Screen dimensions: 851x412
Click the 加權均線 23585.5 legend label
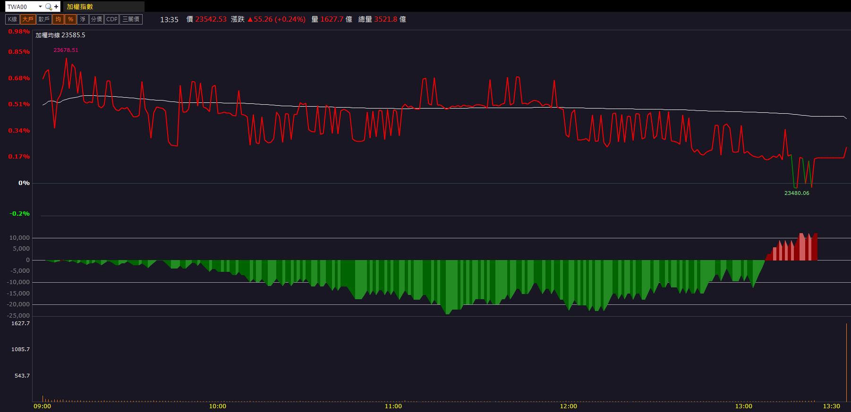tap(60, 35)
